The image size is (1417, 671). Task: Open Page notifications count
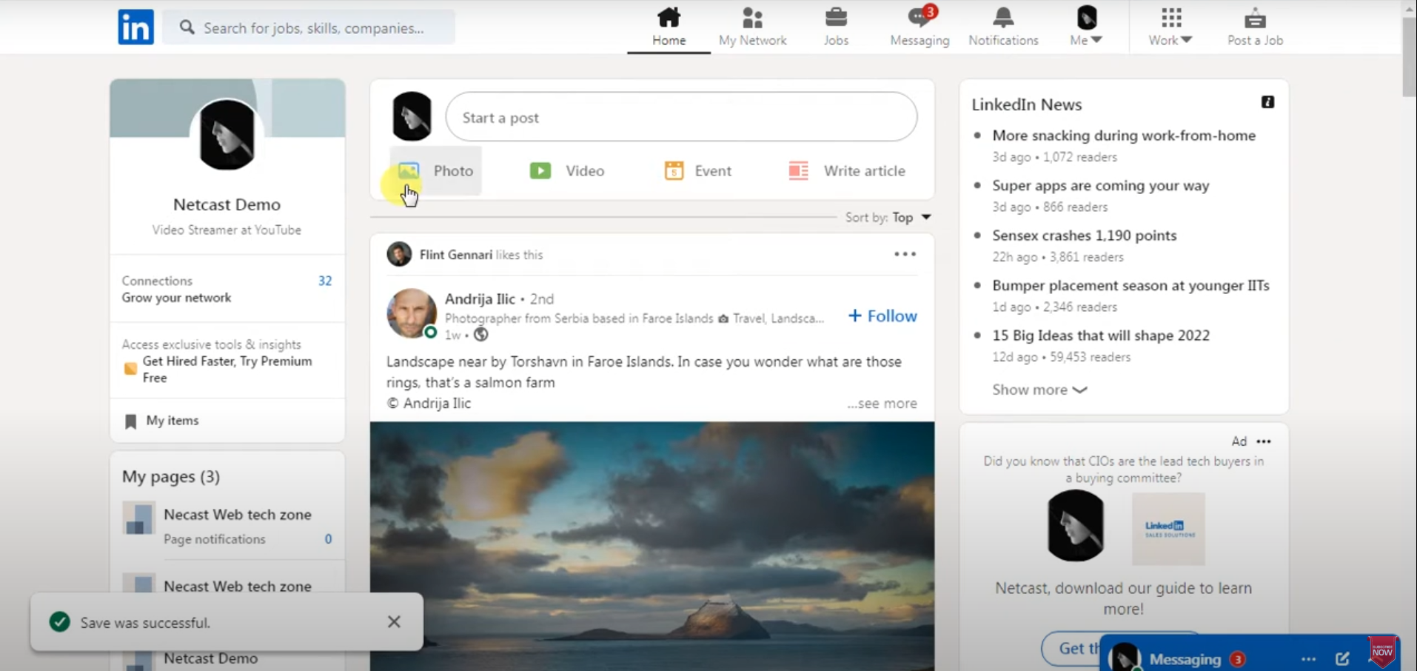(328, 539)
